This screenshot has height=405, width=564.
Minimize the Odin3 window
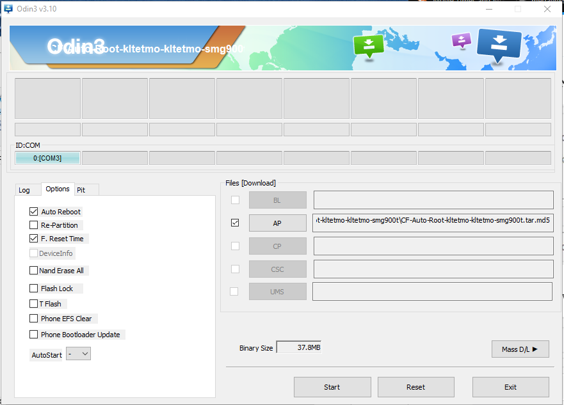489,9
